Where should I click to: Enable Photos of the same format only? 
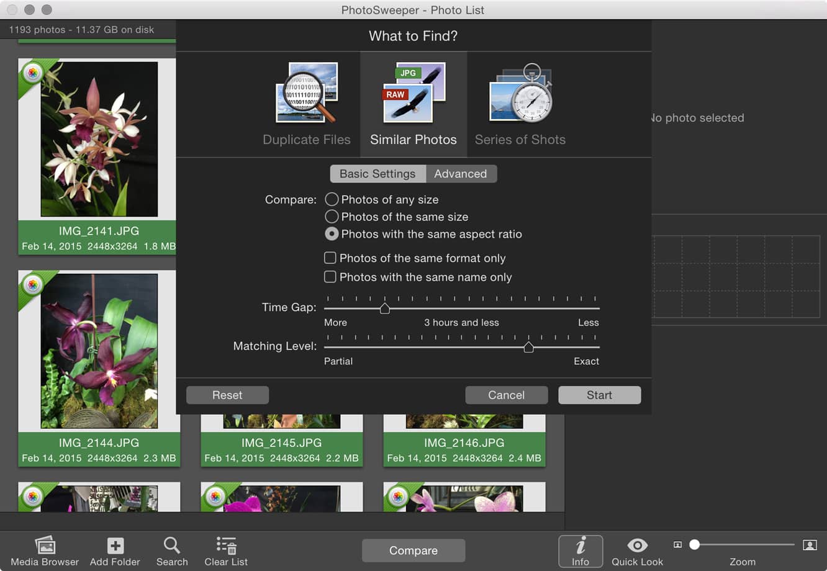[330, 258]
